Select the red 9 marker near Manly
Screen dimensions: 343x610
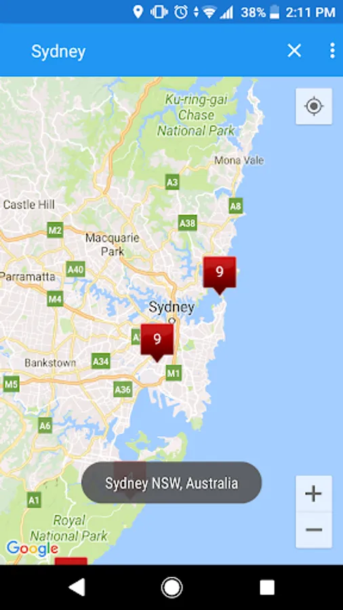[220, 275]
